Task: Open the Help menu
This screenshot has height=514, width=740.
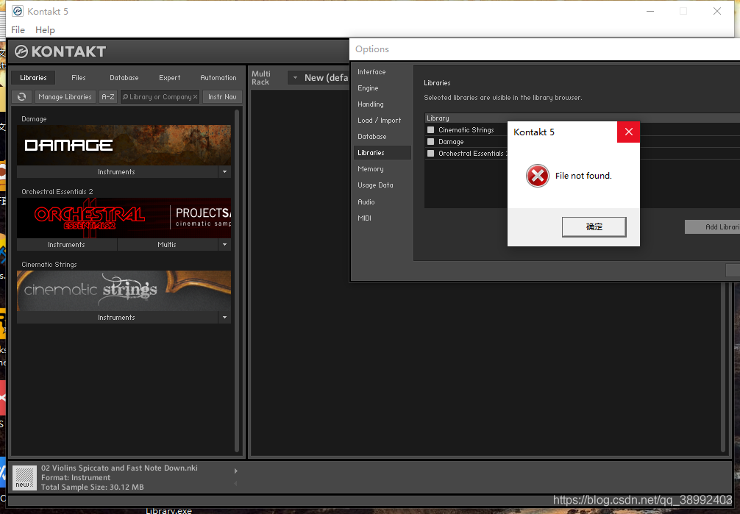Action: 45,29
